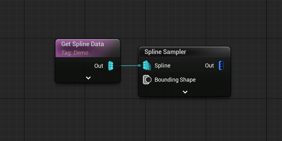Click the Spline pin label text
282x141 pixels.
[162, 66]
